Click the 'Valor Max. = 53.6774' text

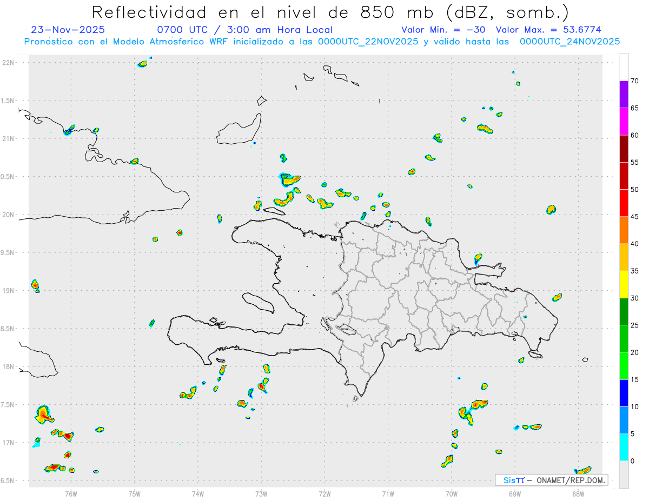548,30
